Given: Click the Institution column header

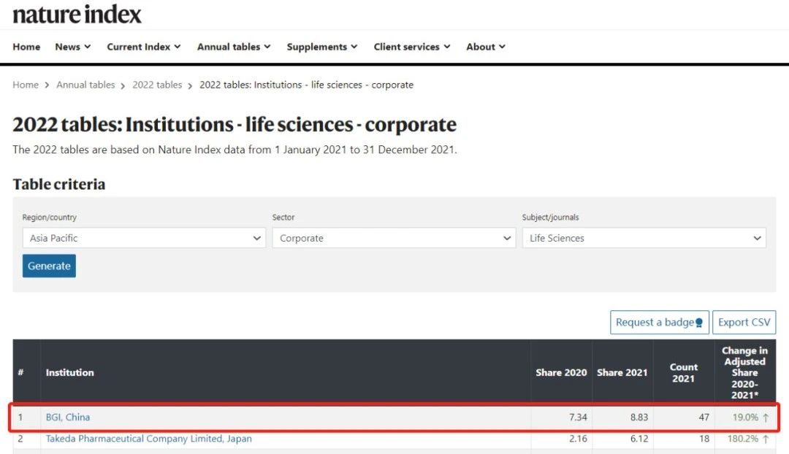Looking at the screenshot, I should (69, 372).
